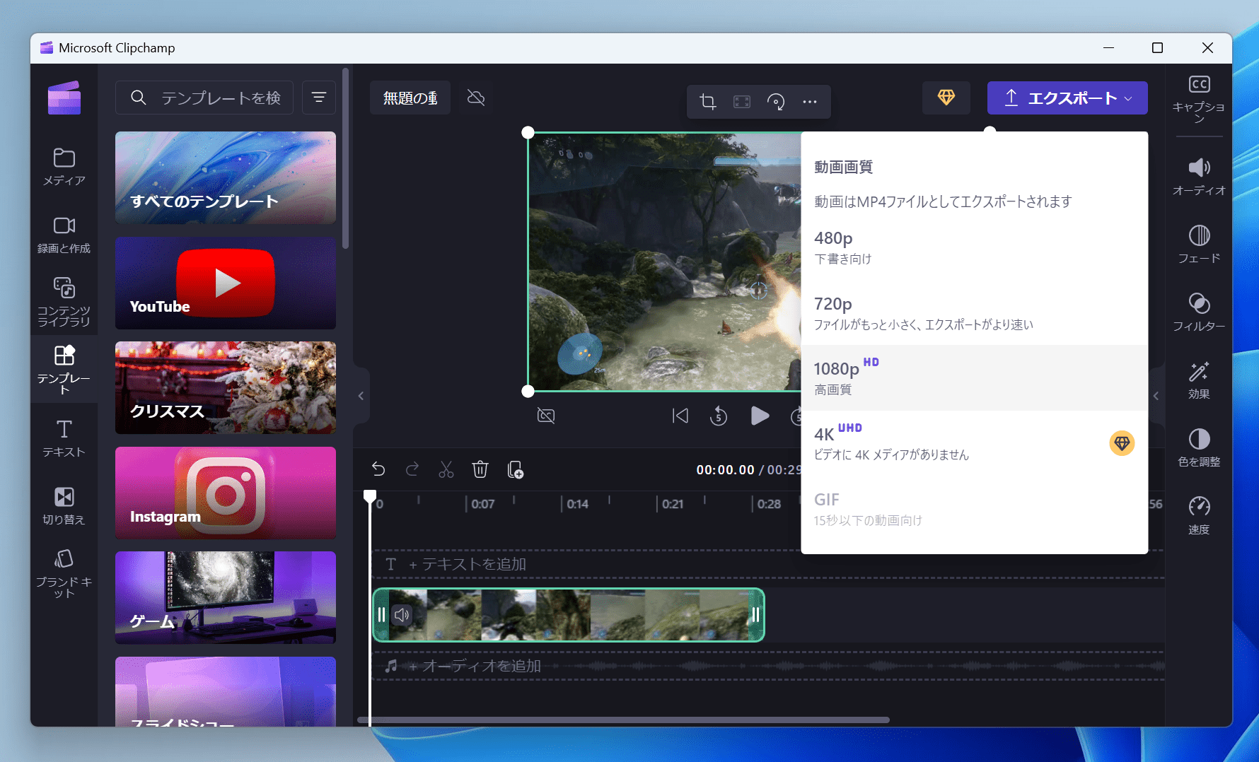Screen dimensions: 1259x762
Task: Open the YouTube template category
Action: point(226,283)
